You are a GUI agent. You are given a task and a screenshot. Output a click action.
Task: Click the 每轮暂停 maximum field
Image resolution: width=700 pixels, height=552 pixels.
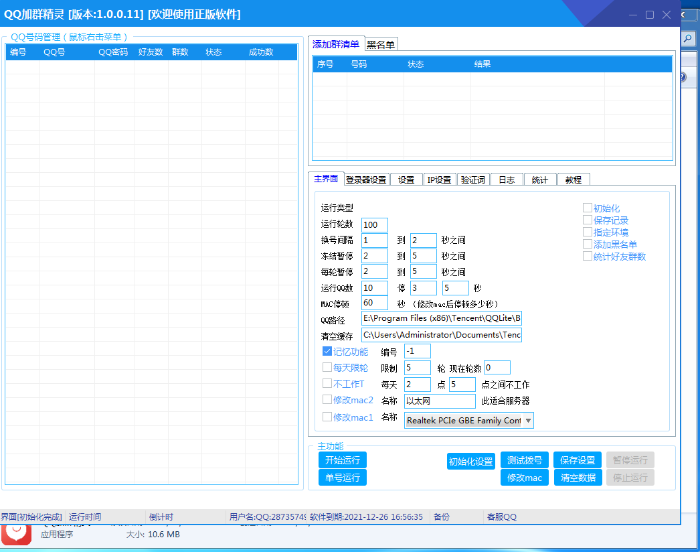pos(423,272)
